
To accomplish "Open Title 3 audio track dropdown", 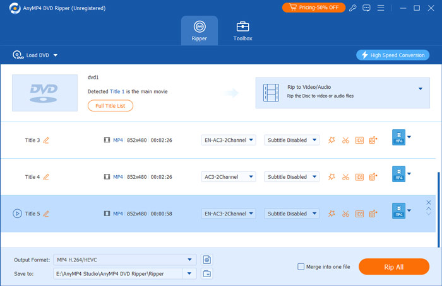I will point(229,140).
